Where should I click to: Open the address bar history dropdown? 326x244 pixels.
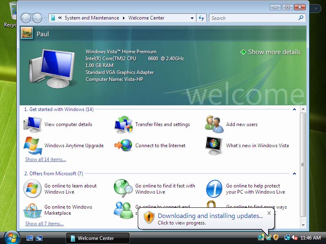point(192,18)
